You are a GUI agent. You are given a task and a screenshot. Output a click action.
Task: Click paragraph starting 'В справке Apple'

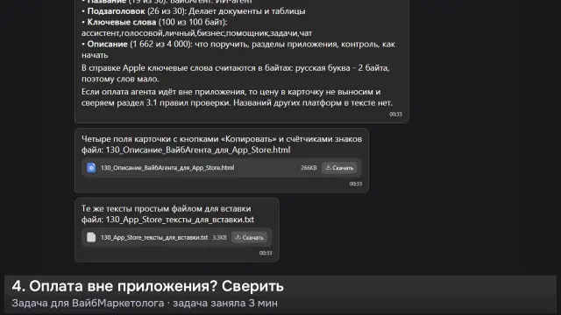point(236,73)
